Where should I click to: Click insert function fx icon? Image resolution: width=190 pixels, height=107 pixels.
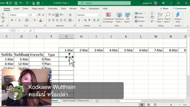30,31
